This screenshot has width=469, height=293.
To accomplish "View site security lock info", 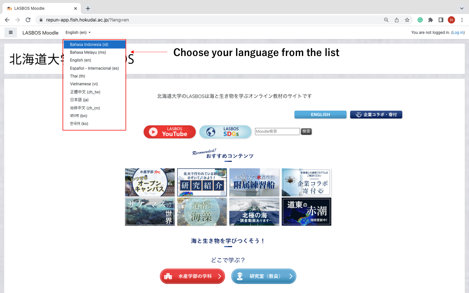I will point(41,20).
